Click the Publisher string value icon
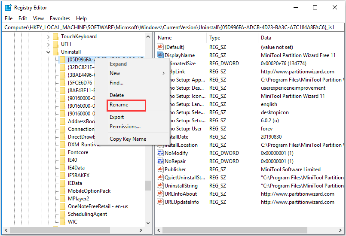This screenshot has width=346, height=236. coord(160,169)
